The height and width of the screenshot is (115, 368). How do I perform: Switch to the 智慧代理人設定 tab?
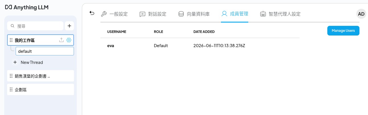coord(280,14)
